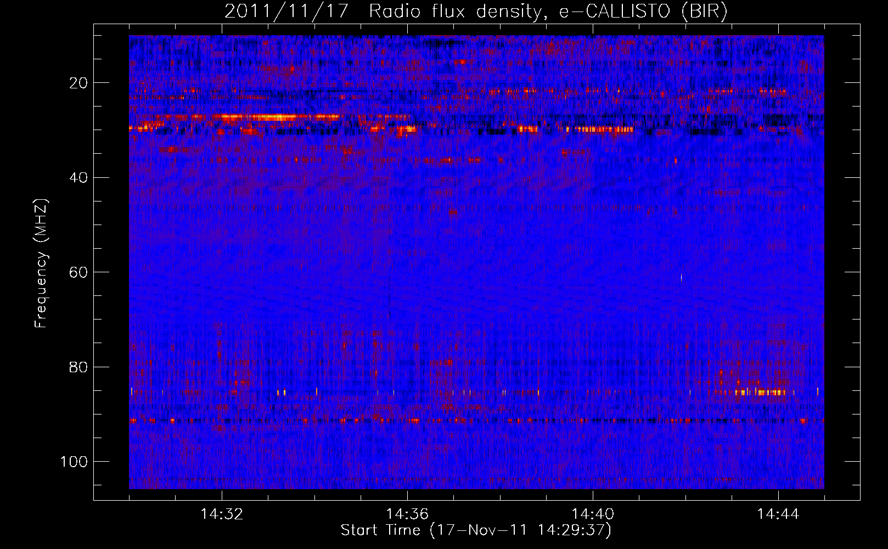
Task: Click the '14:40' time tick label
Action: pos(593,514)
